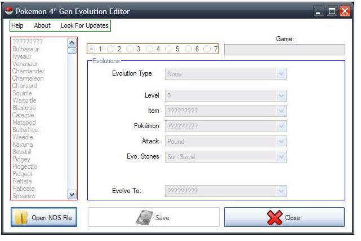The image size is (361, 241).
Task: Click the Game text field
Action: [284, 50]
